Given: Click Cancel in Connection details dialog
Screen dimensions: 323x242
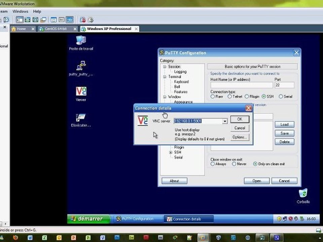Looking at the screenshot, I should point(240,128).
